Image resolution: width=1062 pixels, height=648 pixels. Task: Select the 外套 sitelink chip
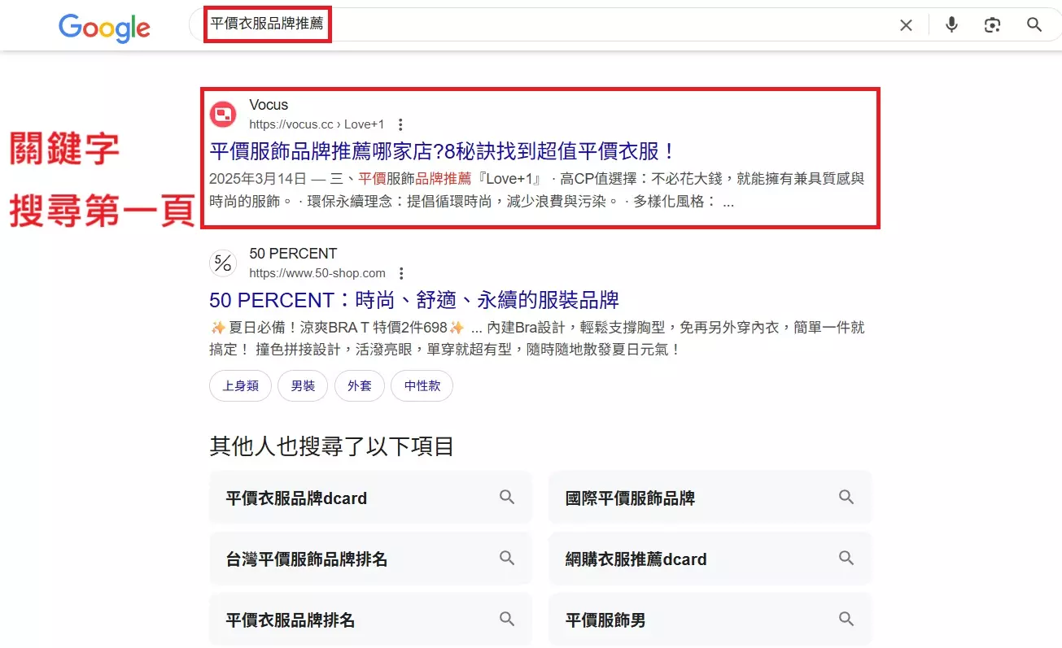coord(359,386)
